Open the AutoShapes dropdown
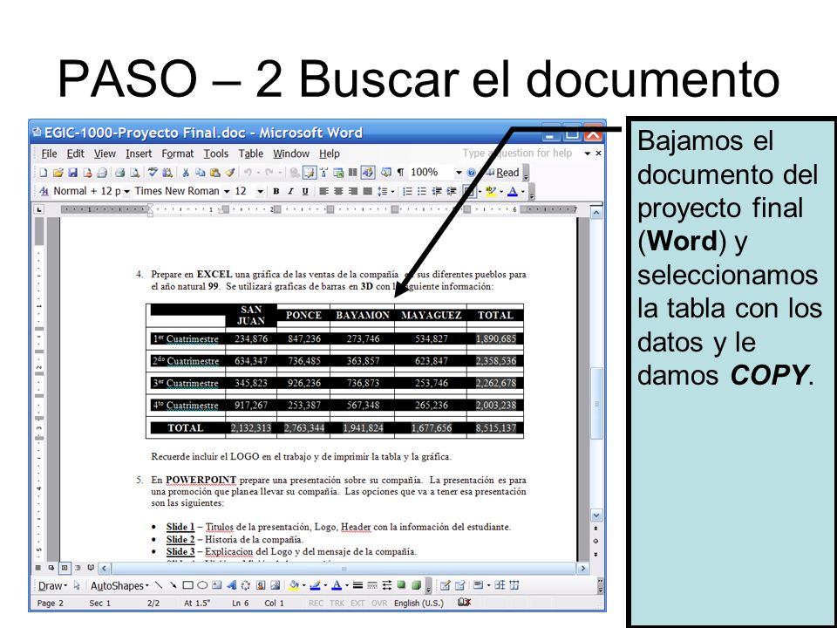The width and height of the screenshot is (837, 628). coord(119,586)
